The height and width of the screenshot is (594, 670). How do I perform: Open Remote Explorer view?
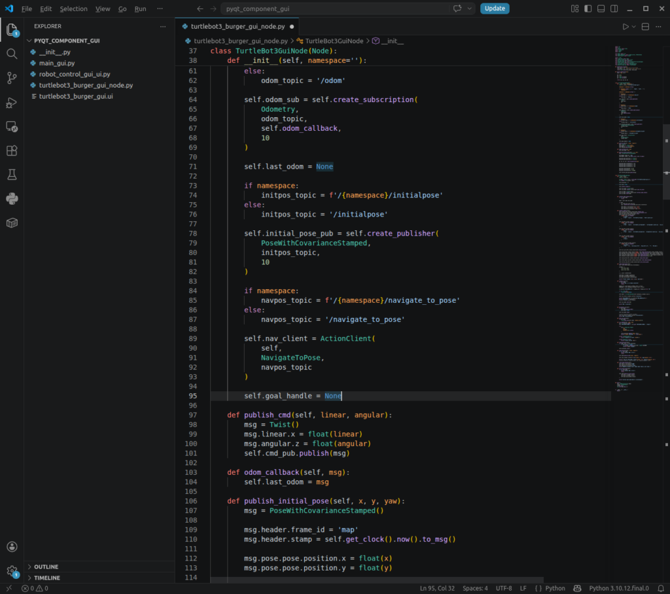(12, 126)
